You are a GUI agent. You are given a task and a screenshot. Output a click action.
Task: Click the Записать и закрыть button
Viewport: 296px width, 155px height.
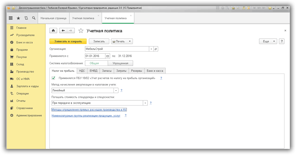68,41
